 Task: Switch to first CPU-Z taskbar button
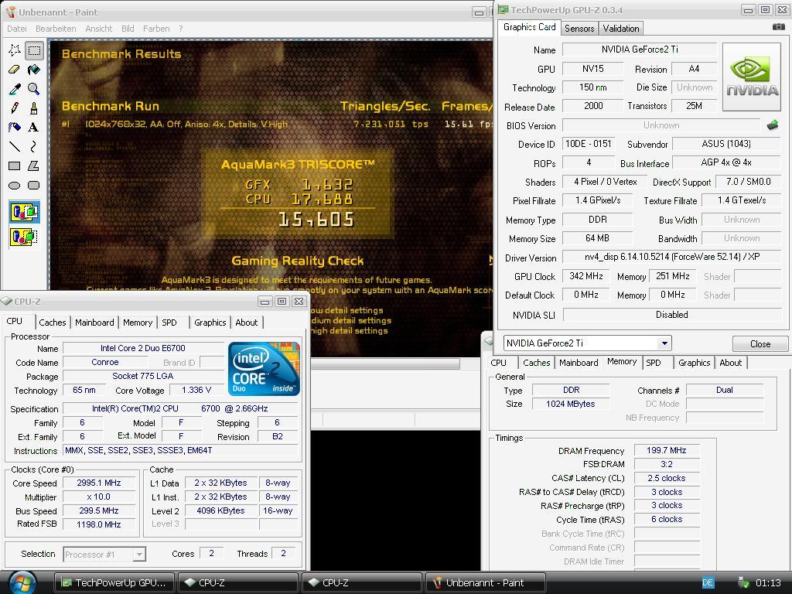pyautogui.click(x=237, y=582)
